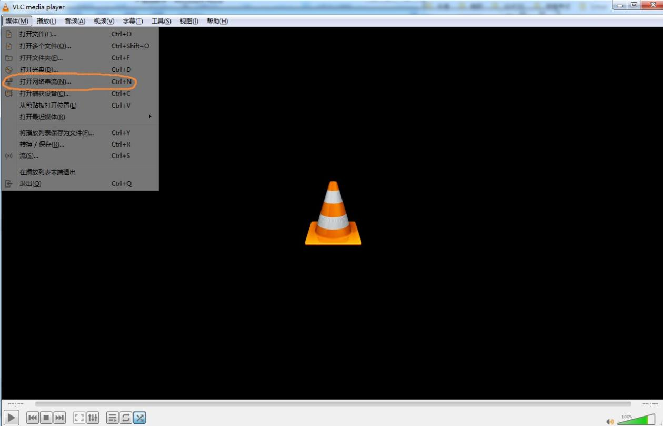Skip to the previous media item
Viewport: 663px width, 426px height.
(33, 418)
